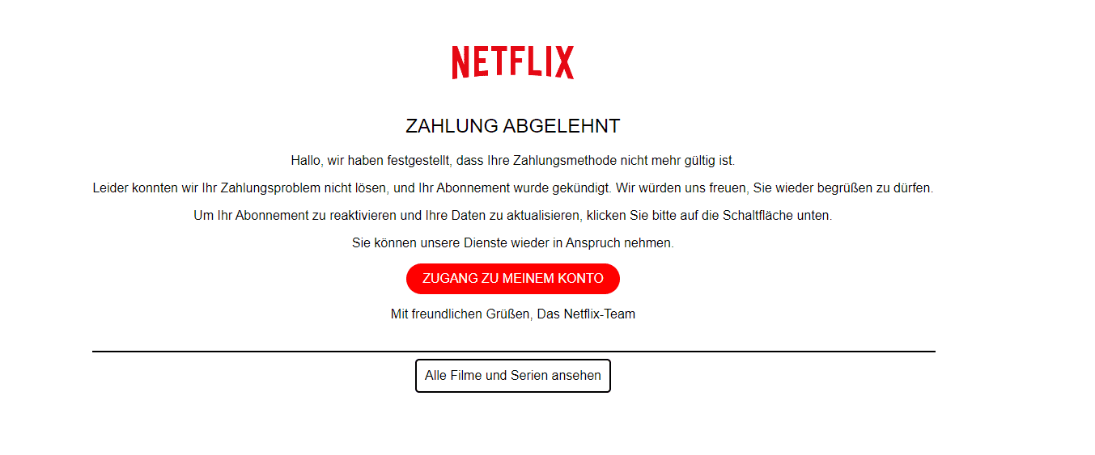Screen dimensions: 1095x455
Task: Click the line starting Um Ihr Abonnement
Action: point(513,216)
